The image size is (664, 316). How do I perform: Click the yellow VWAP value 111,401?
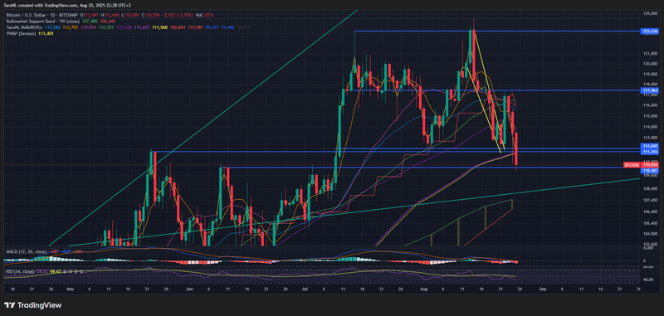coord(46,33)
